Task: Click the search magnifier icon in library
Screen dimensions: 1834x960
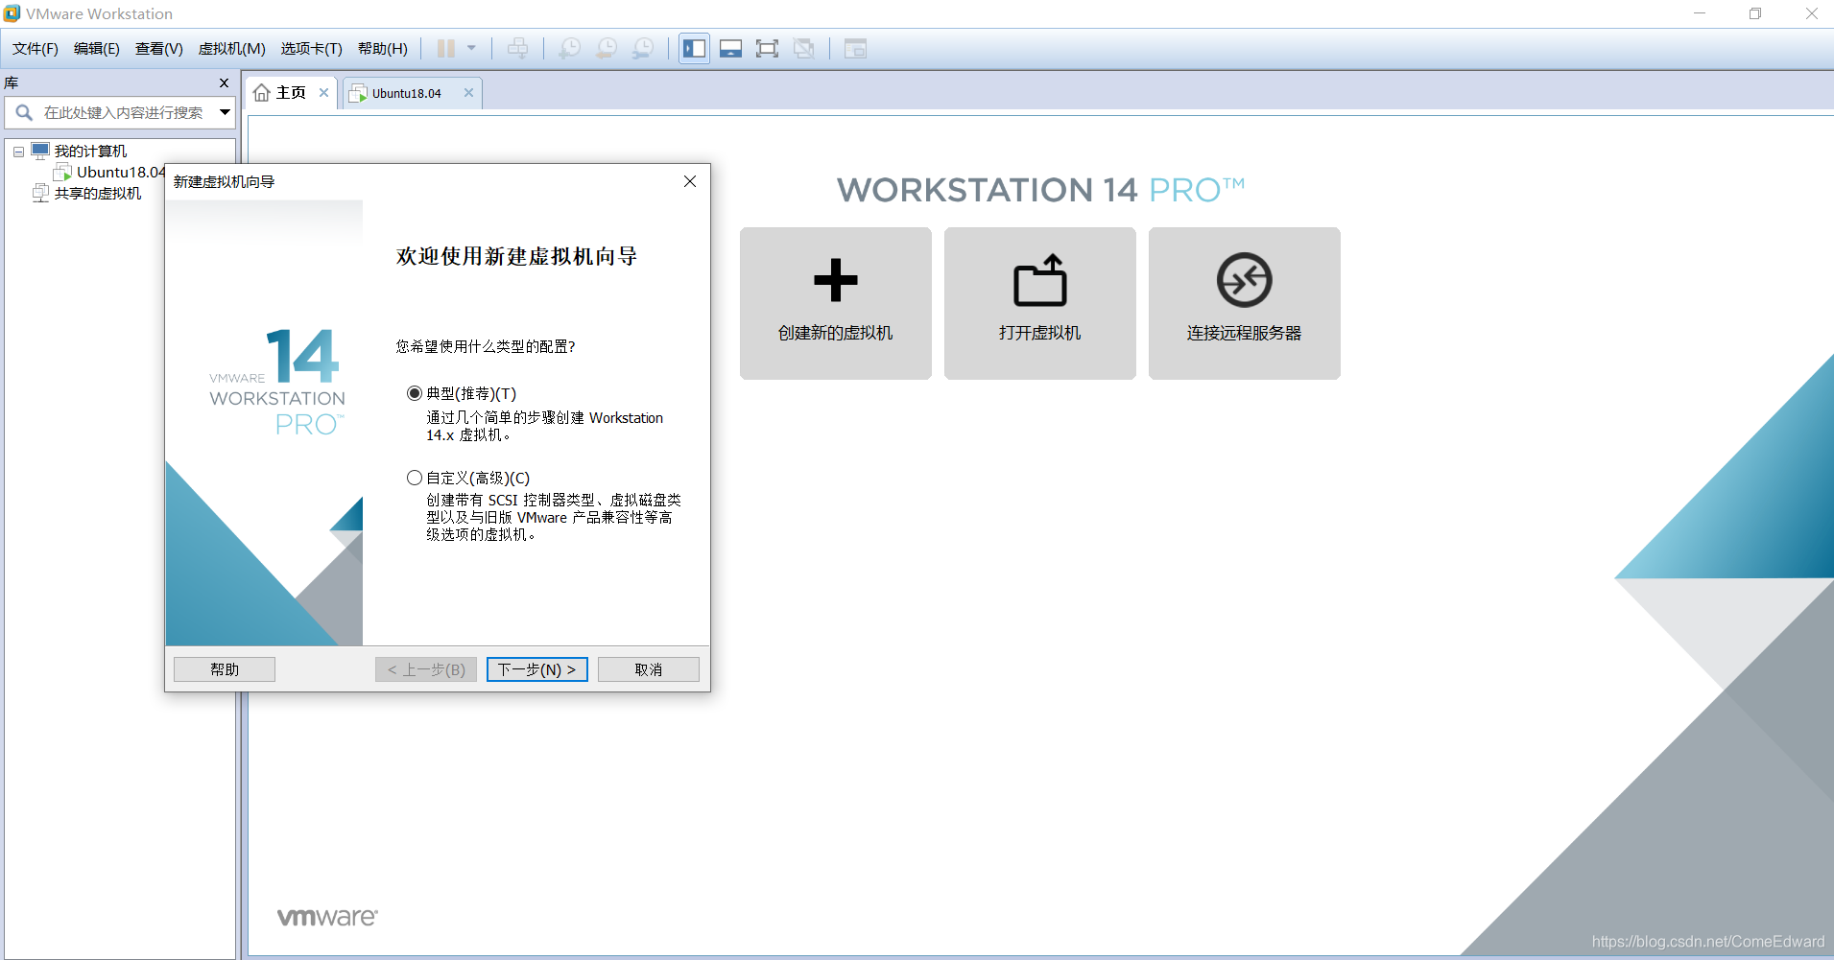Action: pyautogui.click(x=24, y=112)
